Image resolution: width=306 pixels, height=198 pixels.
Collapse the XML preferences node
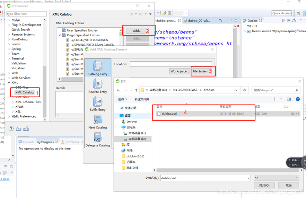point(9,83)
